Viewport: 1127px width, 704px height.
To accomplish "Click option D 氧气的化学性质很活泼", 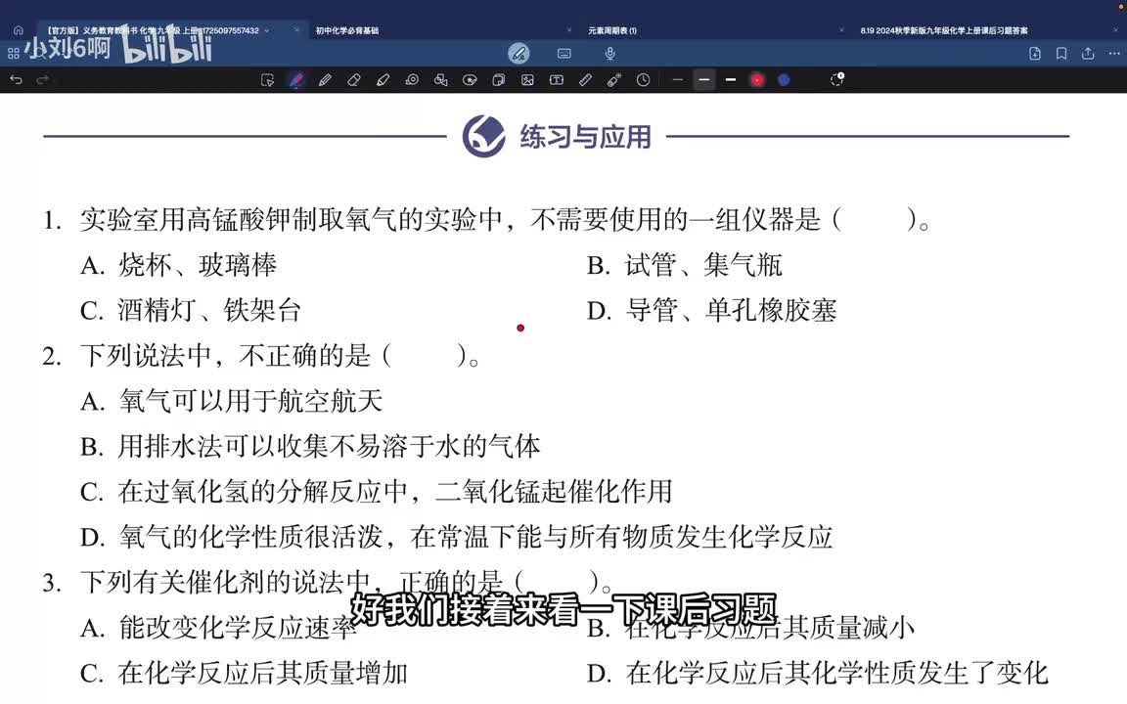I will 457,537.
